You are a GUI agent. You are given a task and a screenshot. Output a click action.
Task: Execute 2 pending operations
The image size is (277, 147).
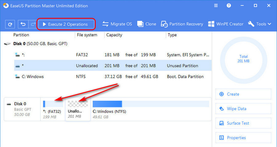pos(66,24)
